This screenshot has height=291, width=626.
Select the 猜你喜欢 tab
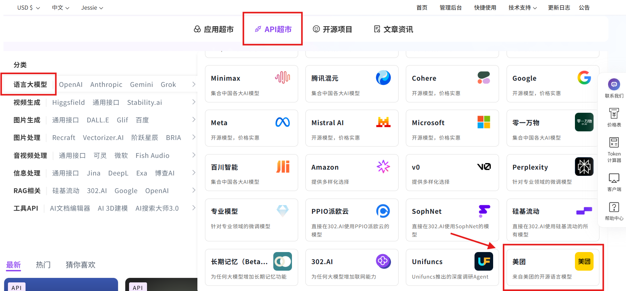80,265
